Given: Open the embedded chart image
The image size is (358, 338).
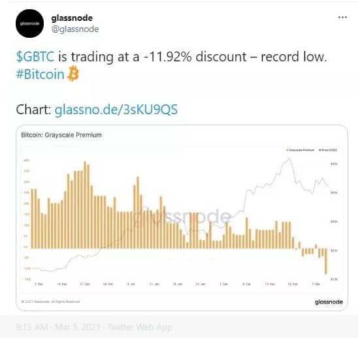Looking at the screenshot, I should pos(182,218).
